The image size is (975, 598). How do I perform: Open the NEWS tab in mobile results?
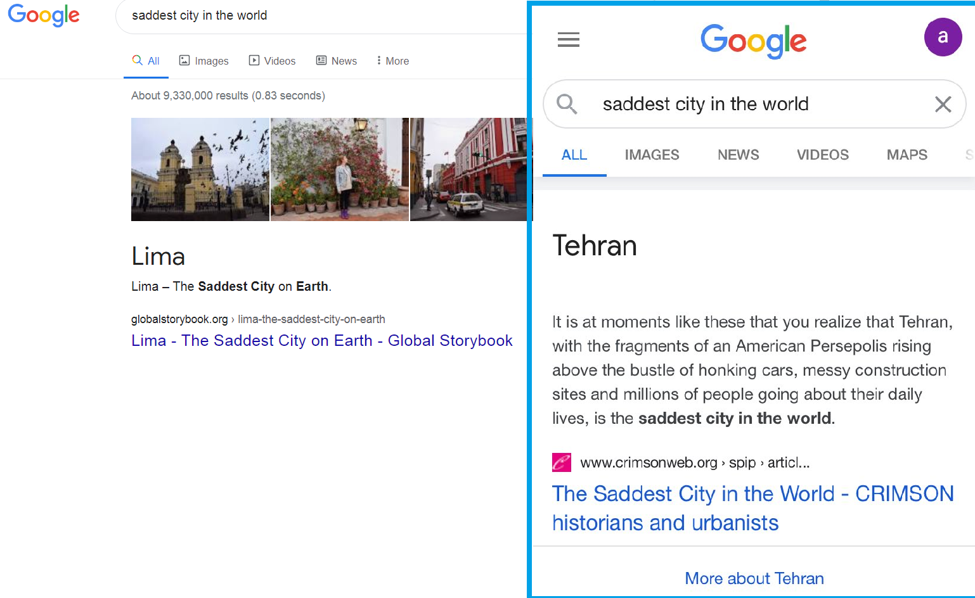point(739,155)
